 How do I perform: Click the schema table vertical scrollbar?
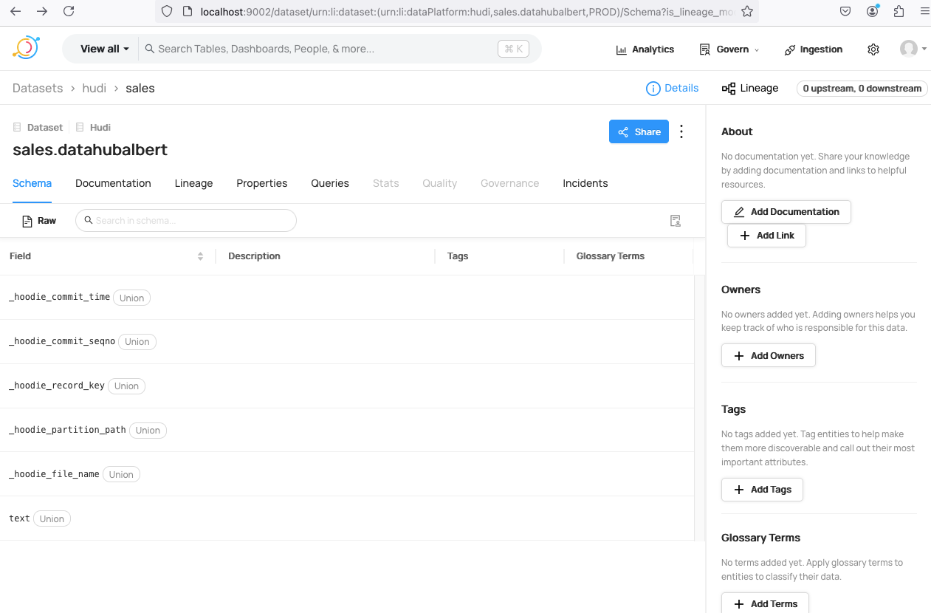699,408
